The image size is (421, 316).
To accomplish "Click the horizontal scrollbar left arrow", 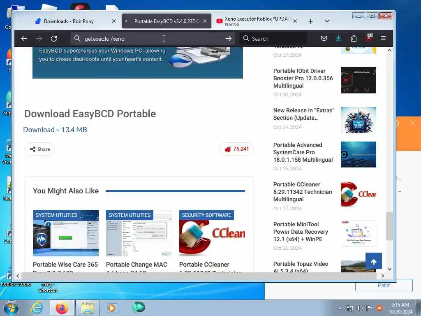I will (x=18, y=276).
